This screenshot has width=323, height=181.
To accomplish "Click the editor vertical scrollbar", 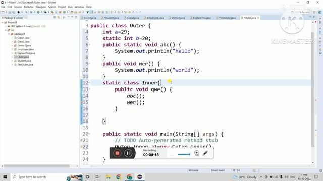I will pyautogui.click(x=313, y=89).
